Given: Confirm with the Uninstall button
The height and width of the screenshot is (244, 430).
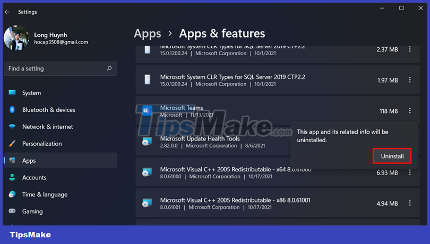Looking at the screenshot, I should tap(392, 156).
